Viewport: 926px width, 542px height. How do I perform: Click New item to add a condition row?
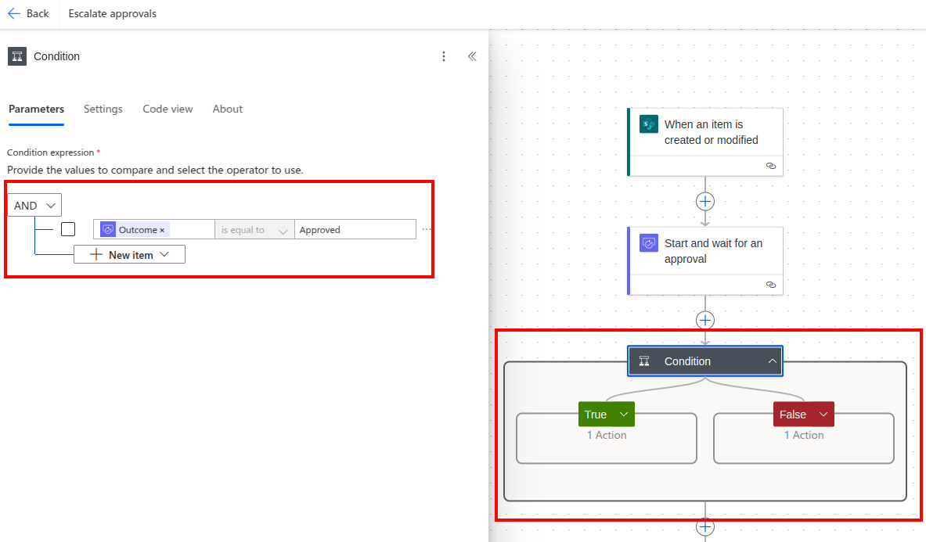(129, 254)
